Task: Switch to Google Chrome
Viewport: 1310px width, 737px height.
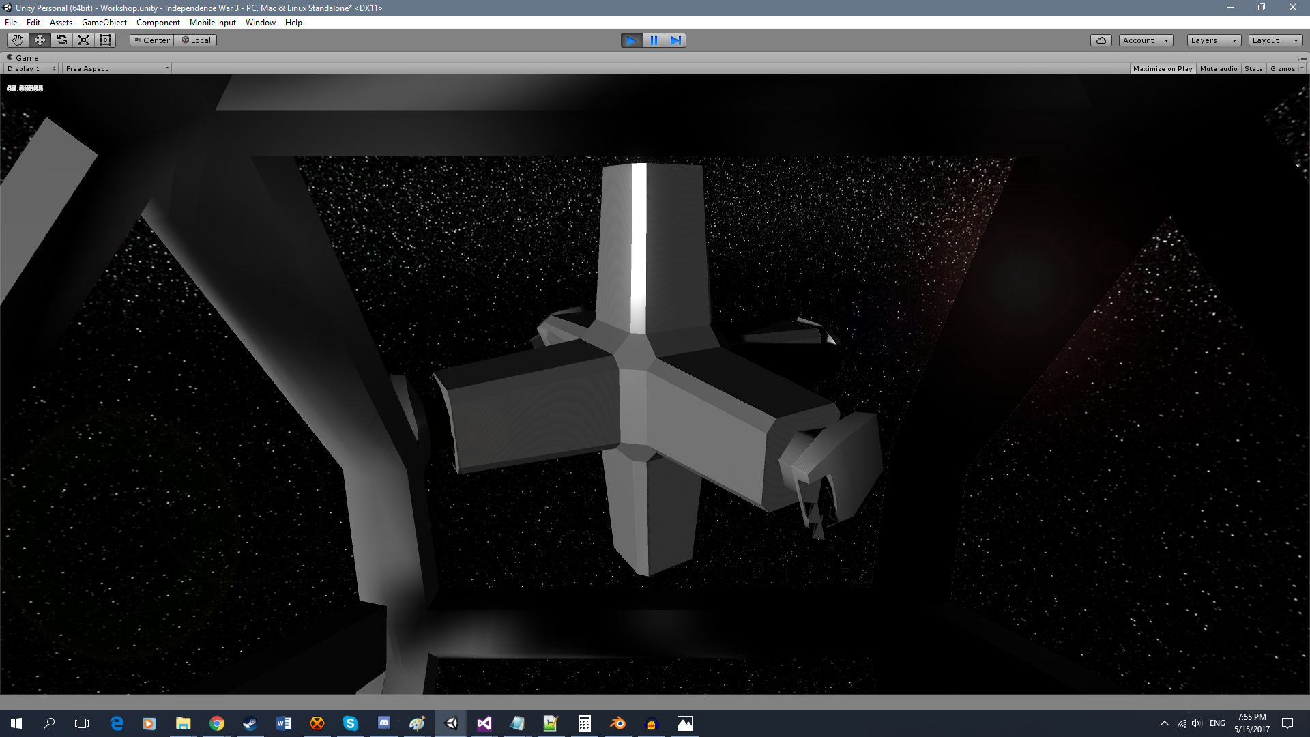Action: (x=216, y=723)
